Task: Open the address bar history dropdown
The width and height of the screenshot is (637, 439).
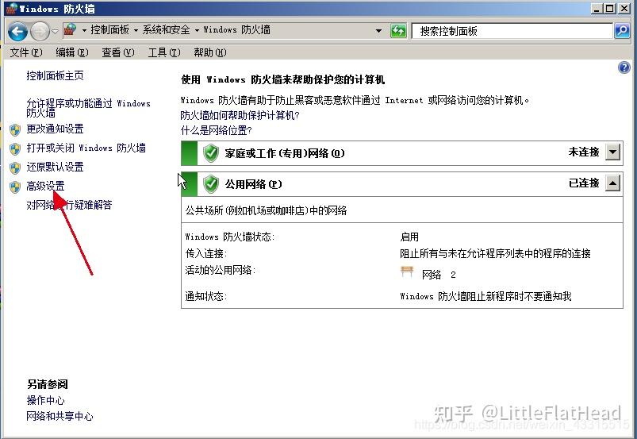Action: pos(378,31)
